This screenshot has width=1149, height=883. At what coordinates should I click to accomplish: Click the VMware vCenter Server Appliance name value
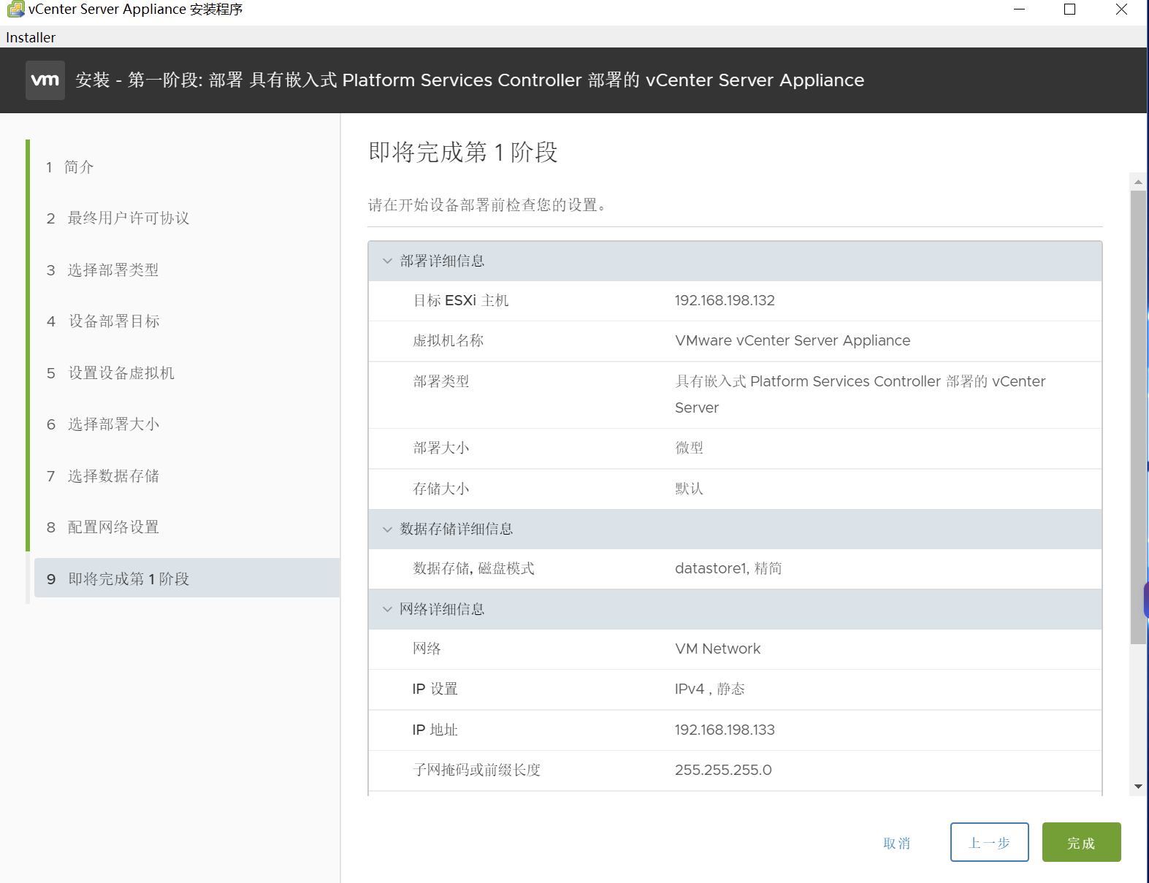tap(793, 340)
